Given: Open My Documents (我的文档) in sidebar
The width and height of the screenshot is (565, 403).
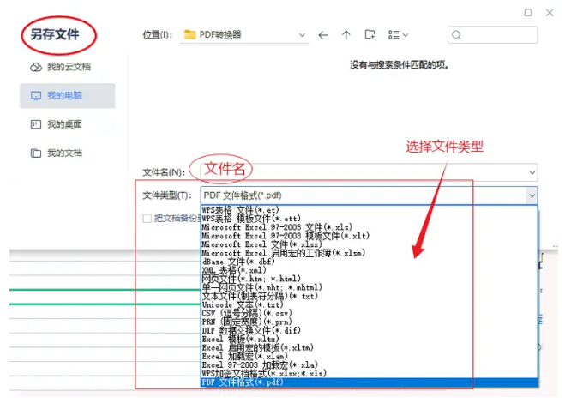Looking at the screenshot, I should pyautogui.click(x=57, y=153).
